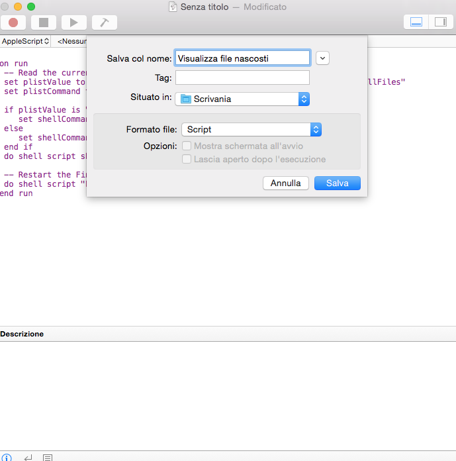The width and height of the screenshot is (456, 461).
Task: Click the 'end if' line in script
Action: coord(19,147)
